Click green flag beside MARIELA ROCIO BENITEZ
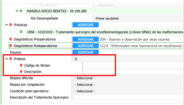Image resolution: width=184 pixels, height=105 pixels. coord(21,11)
